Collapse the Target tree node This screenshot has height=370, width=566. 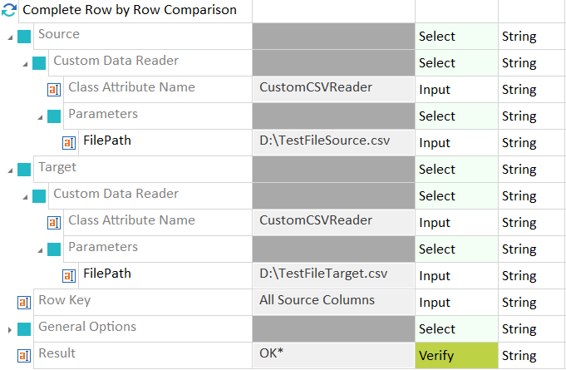click(10, 170)
